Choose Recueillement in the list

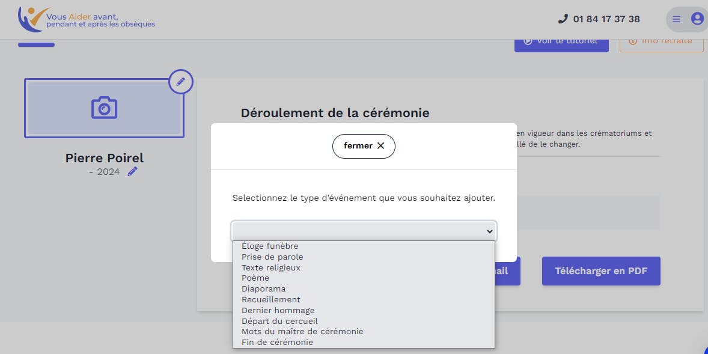click(364, 300)
